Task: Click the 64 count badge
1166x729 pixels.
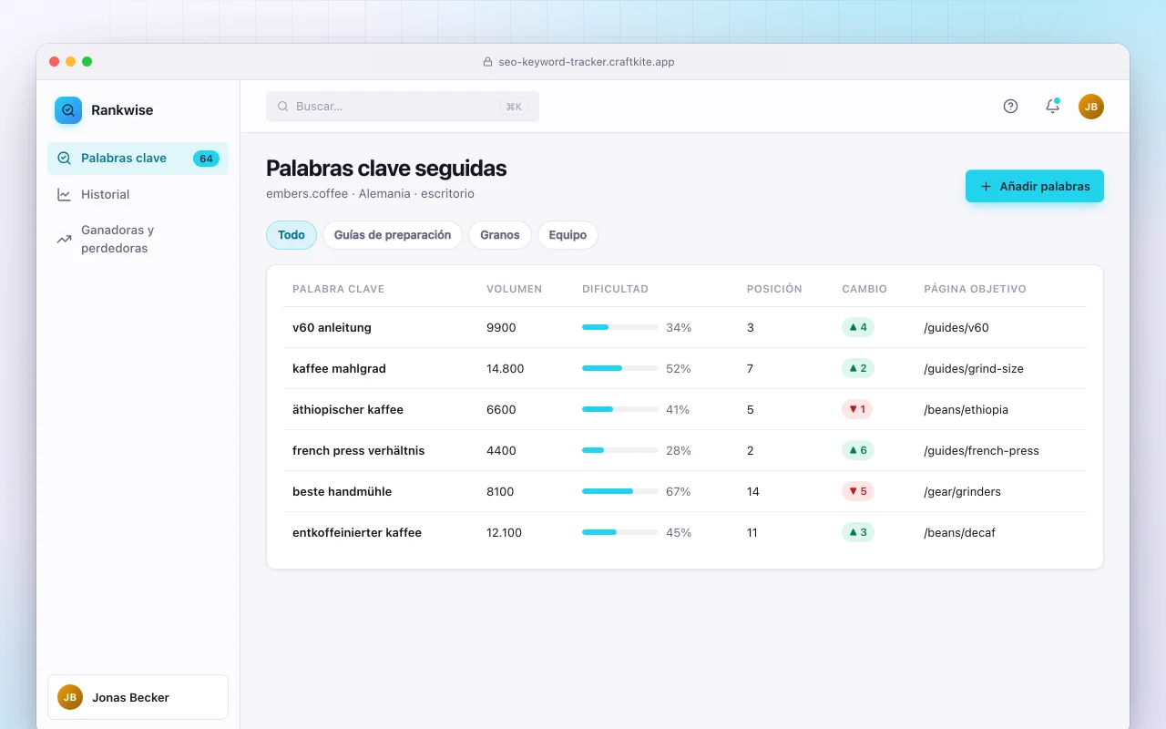Action: [x=206, y=159]
